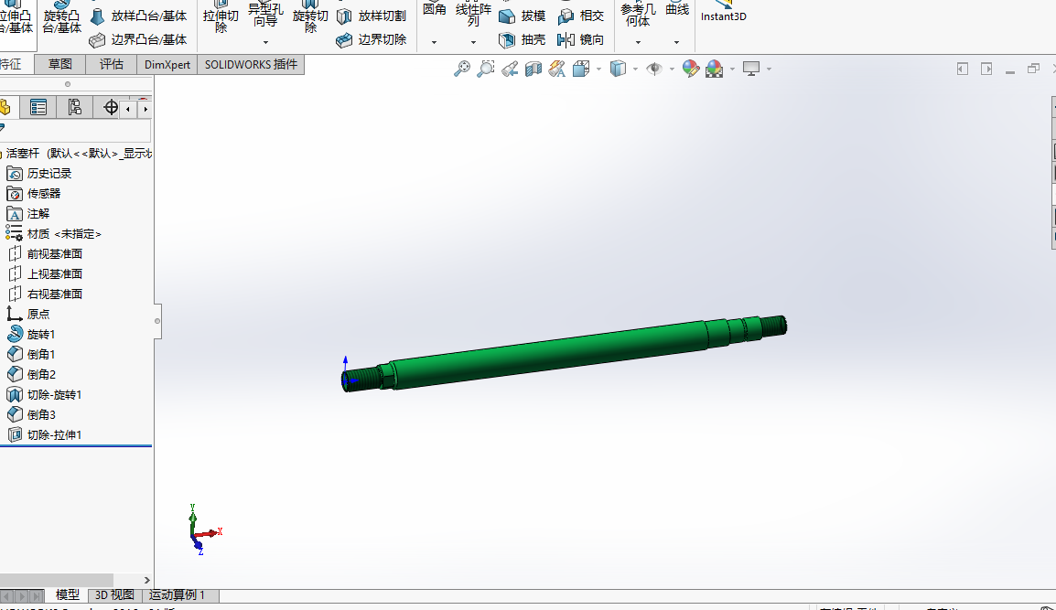Image resolution: width=1056 pixels, height=610 pixels.
Task: Open the Reference Geometry (参考几何体) dropdown arrow
Action: [x=638, y=42]
